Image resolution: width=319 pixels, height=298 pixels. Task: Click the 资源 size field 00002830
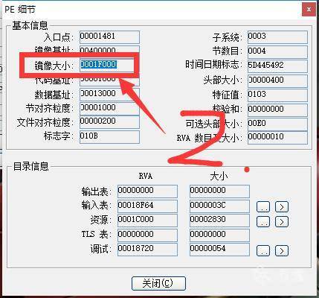[x=219, y=221]
